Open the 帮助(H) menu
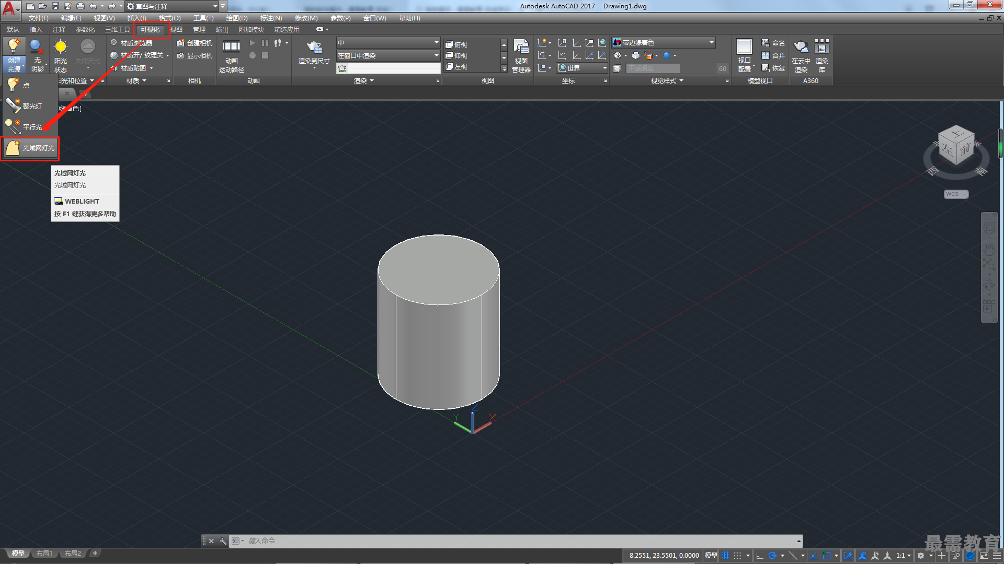 409,18
